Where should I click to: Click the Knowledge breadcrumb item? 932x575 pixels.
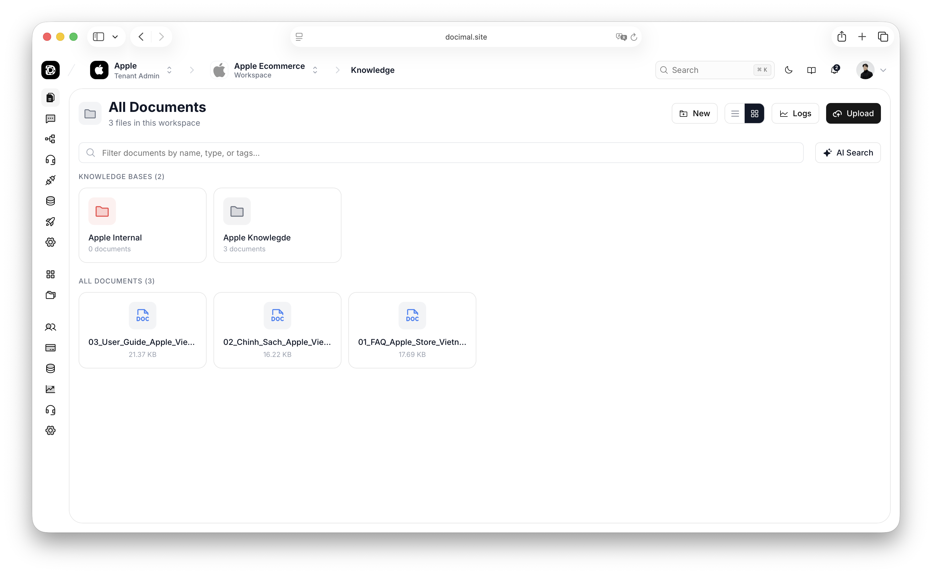(372, 70)
